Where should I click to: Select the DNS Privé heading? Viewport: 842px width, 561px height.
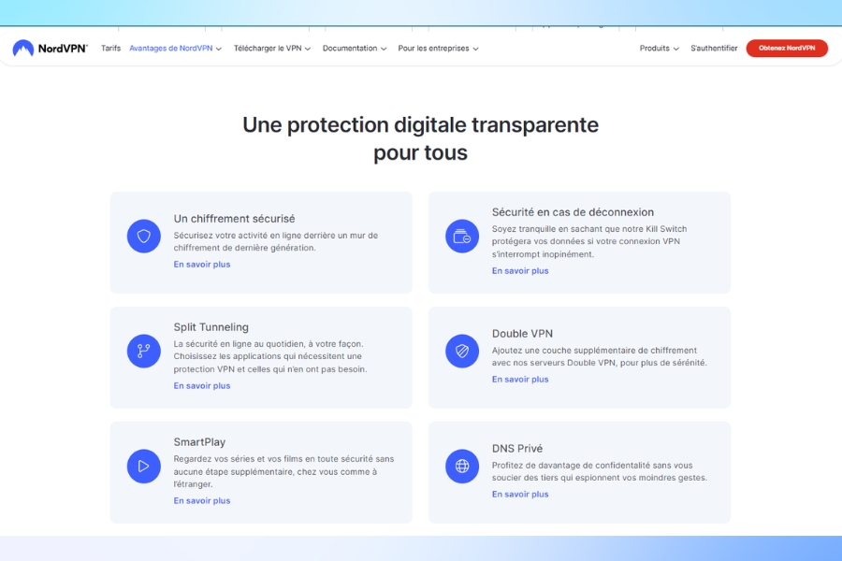click(517, 448)
